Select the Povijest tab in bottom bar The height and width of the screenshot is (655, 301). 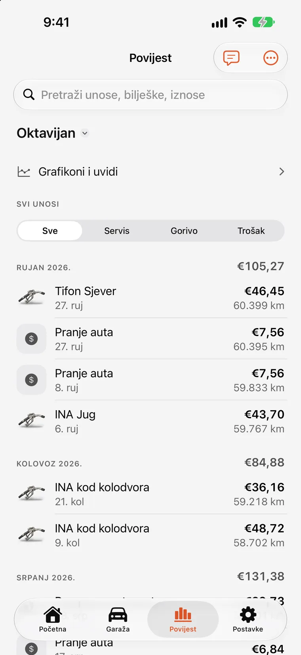pyautogui.click(x=183, y=620)
